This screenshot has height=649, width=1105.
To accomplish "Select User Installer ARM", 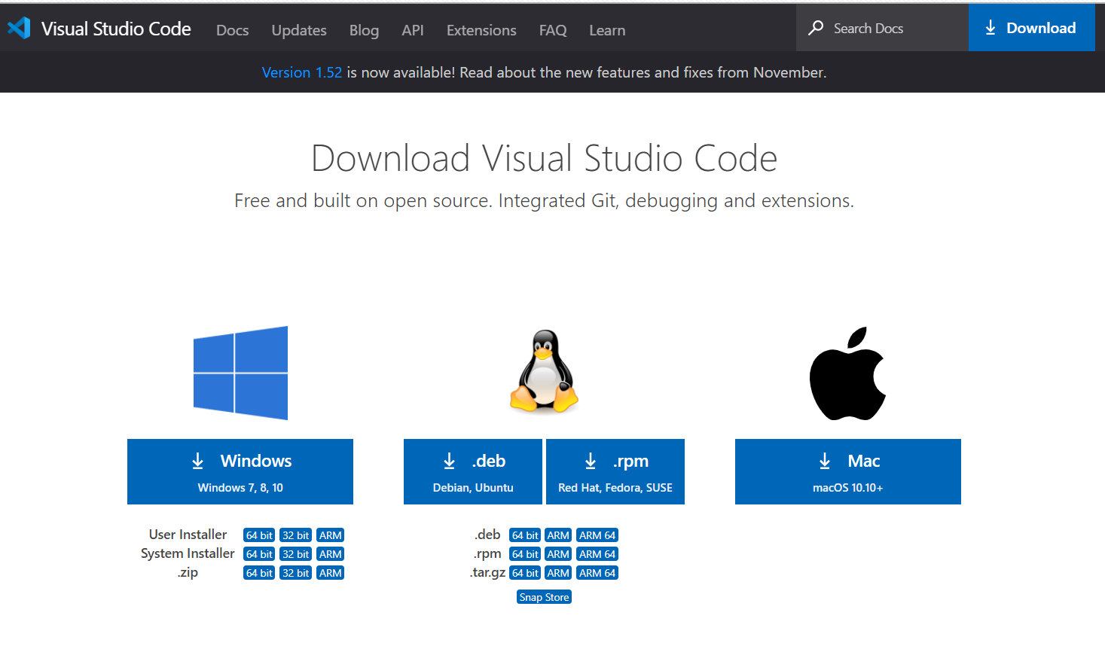I will click(331, 535).
